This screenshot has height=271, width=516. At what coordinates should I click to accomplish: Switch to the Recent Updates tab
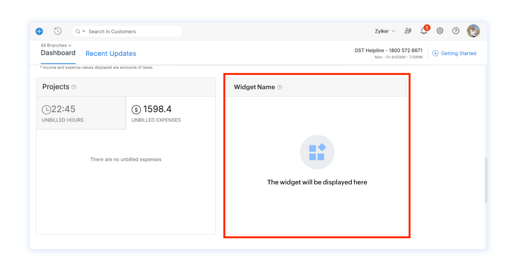111,53
